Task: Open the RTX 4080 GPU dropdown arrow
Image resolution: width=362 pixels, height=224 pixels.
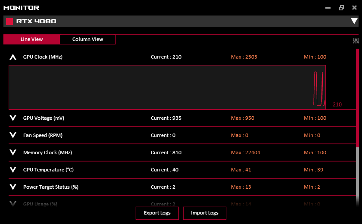Action: [x=354, y=21]
